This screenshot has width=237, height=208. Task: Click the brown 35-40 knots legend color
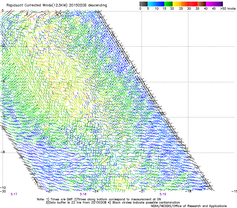pyautogui.click(x=202, y=4)
